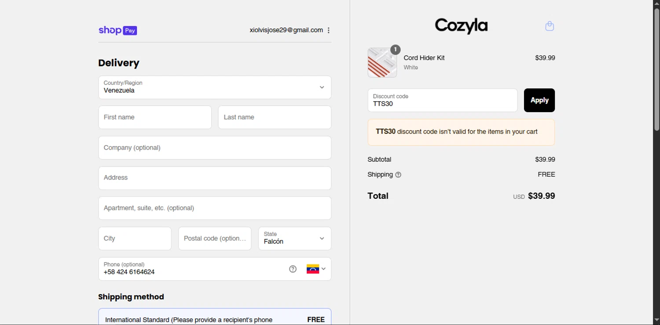The image size is (660, 325).
Task: Click the Last name field
Action: pyautogui.click(x=275, y=117)
